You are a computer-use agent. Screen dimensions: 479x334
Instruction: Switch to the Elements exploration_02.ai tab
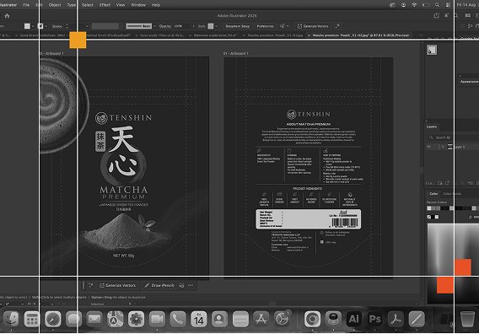click(x=215, y=35)
